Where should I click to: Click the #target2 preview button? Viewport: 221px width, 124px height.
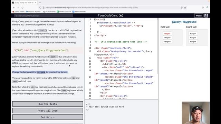pyautogui.click(x=167, y=38)
